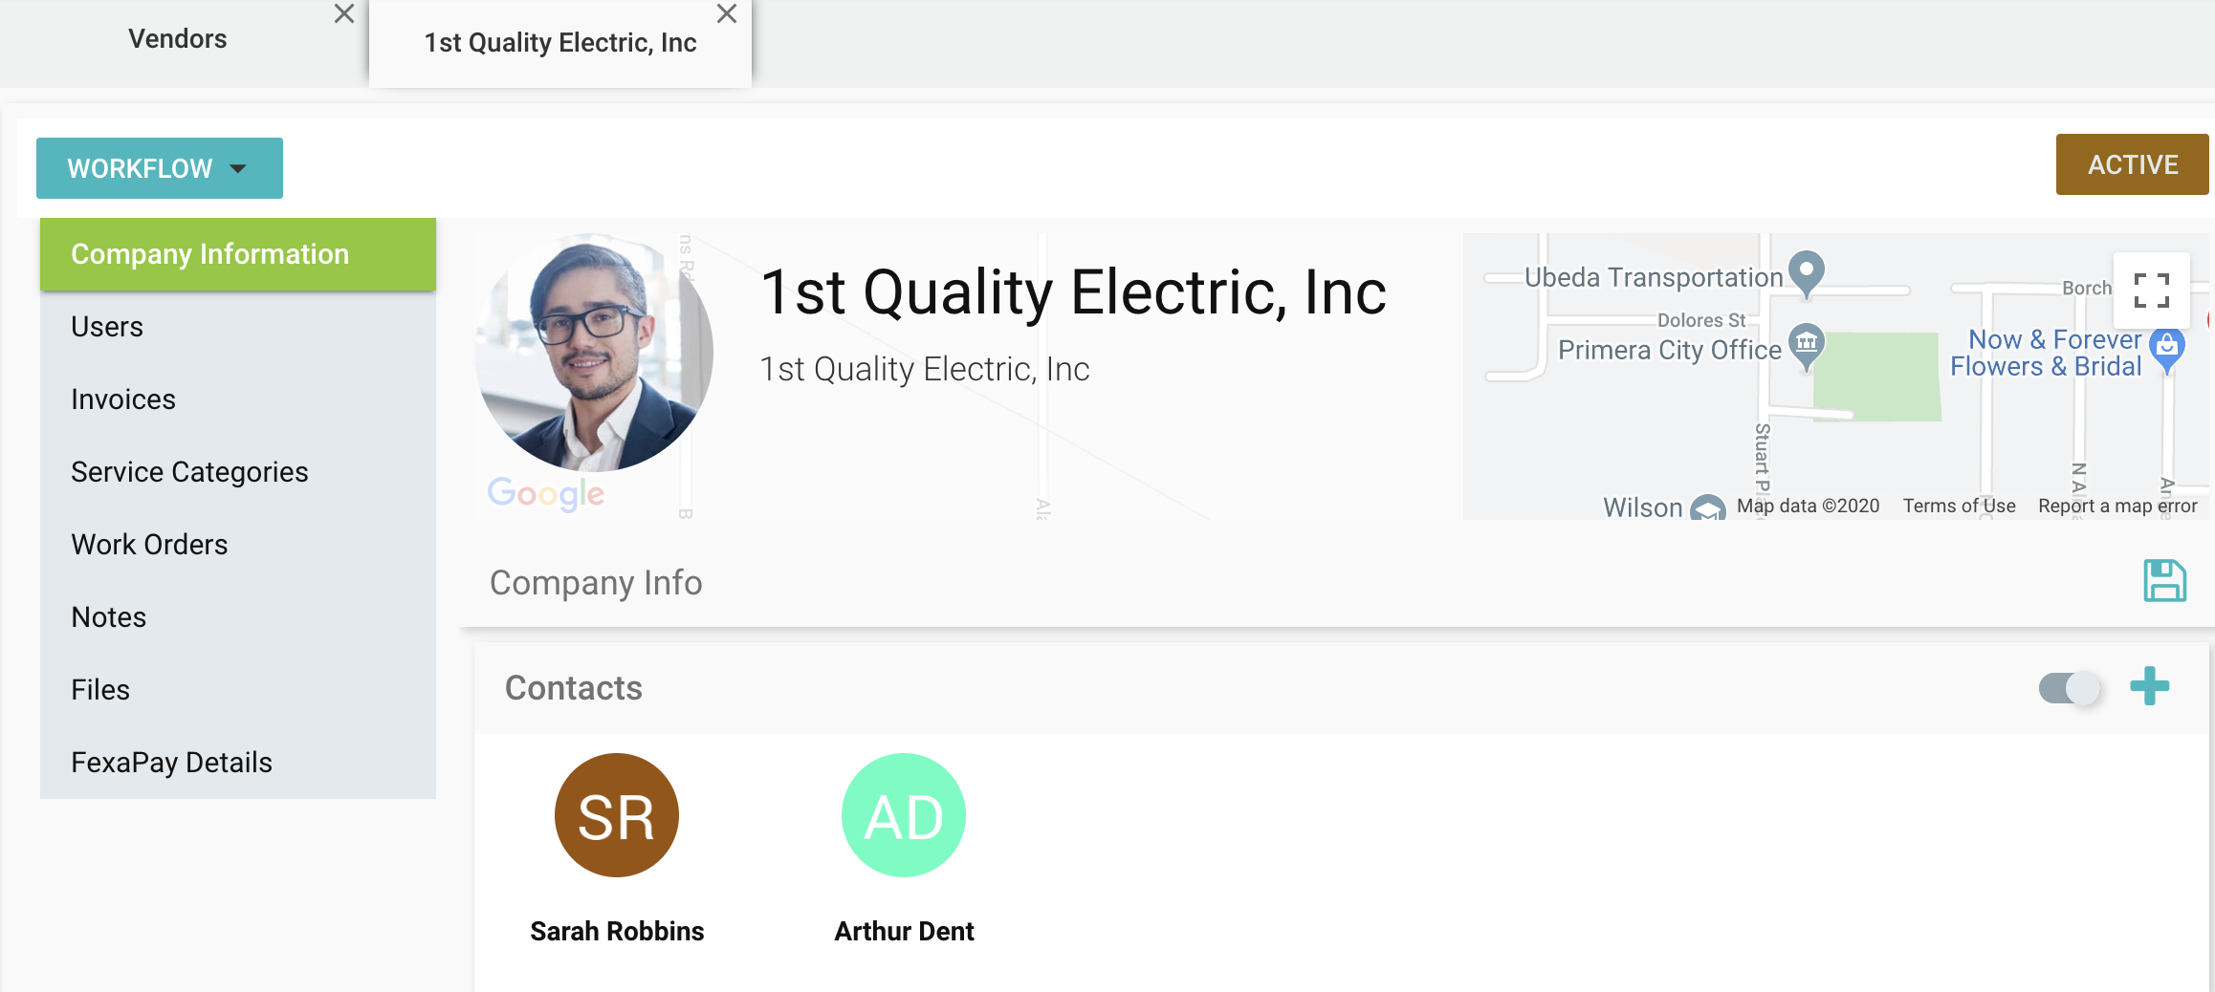
Task: Close the Vendors tab
Action: (x=344, y=14)
